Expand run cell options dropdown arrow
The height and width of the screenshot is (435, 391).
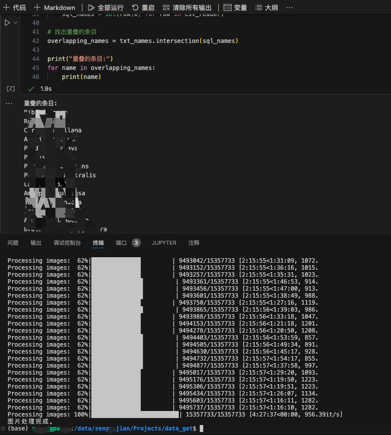point(15,23)
